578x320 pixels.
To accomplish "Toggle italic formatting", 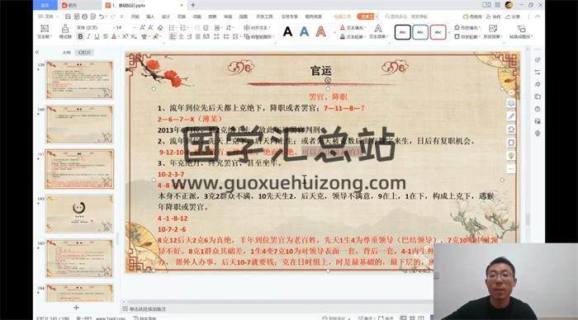I will click(x=88, y=36).
